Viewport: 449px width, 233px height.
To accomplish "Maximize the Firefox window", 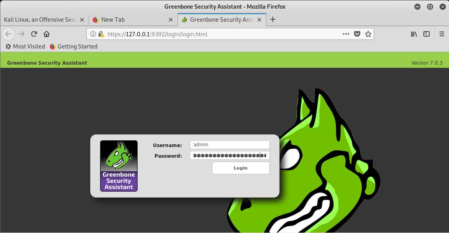I will click(430, 7).
